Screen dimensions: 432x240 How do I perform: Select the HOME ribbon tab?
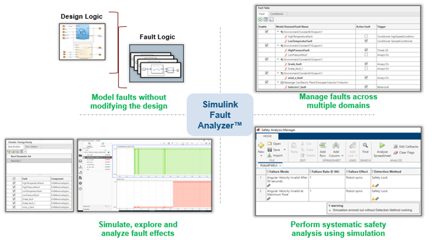267,136
